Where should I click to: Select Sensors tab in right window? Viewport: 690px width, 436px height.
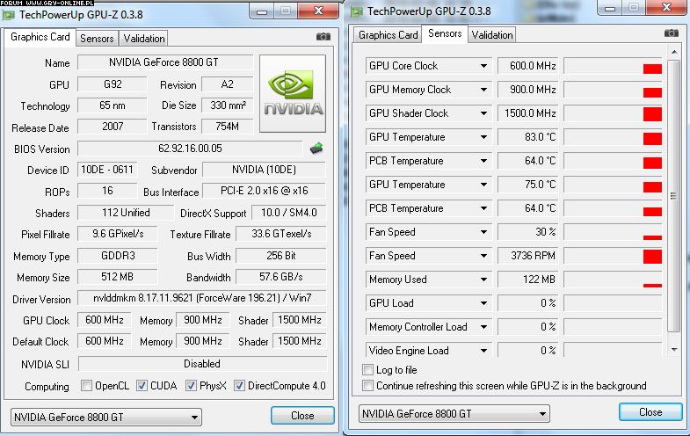pyautogui.click(x=445, y=33)
